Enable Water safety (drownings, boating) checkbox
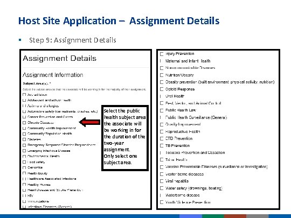Viewport: 291px width, 218px height. (162, 188)
